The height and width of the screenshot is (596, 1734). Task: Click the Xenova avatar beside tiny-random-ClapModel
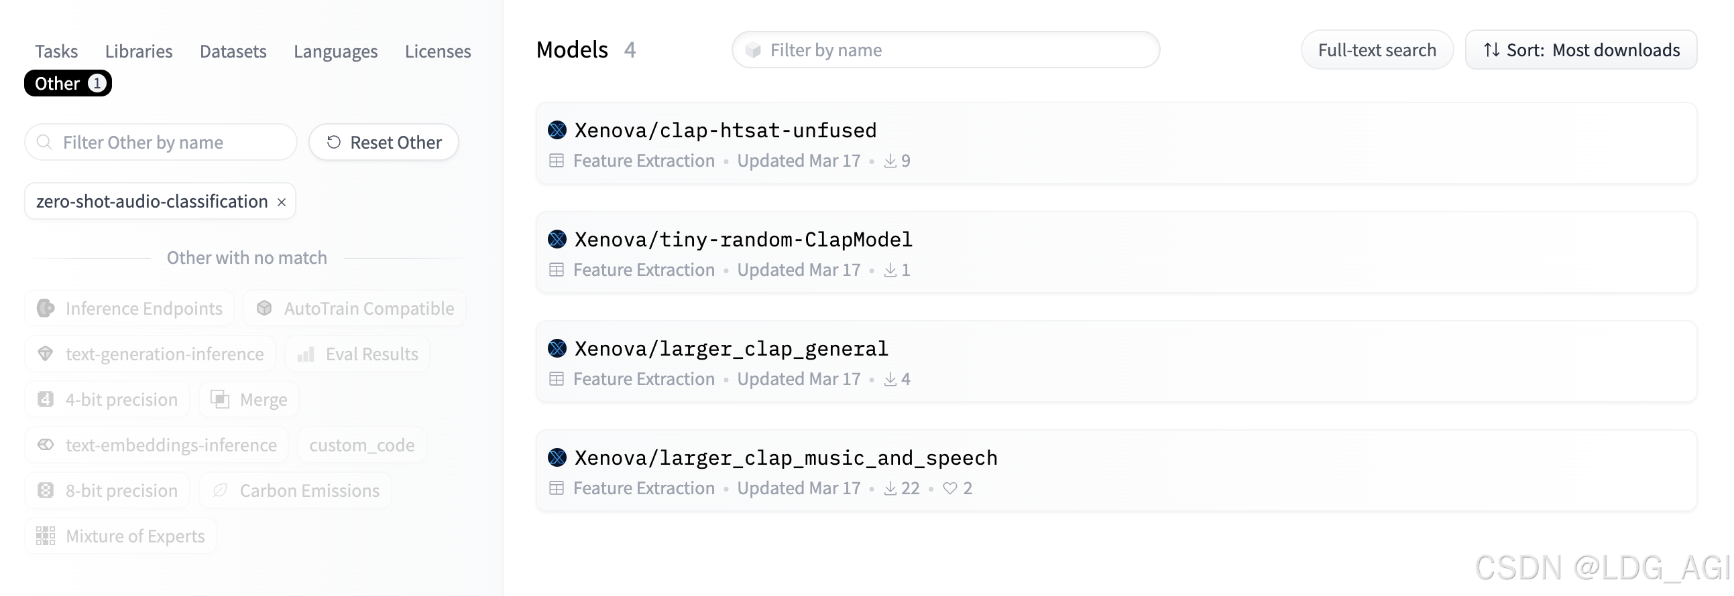[557, 238]
